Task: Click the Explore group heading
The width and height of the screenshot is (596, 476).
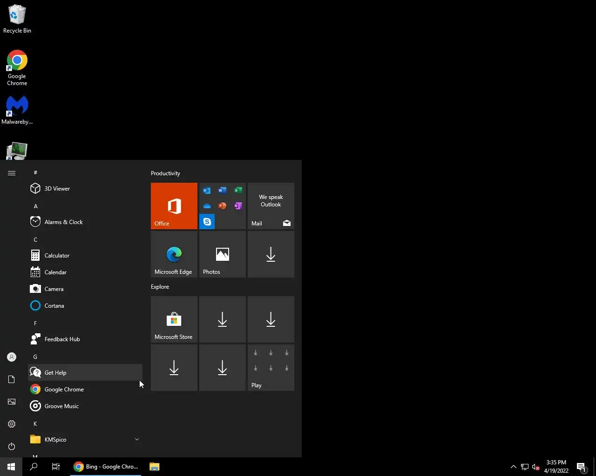Action: click(160, 287)
